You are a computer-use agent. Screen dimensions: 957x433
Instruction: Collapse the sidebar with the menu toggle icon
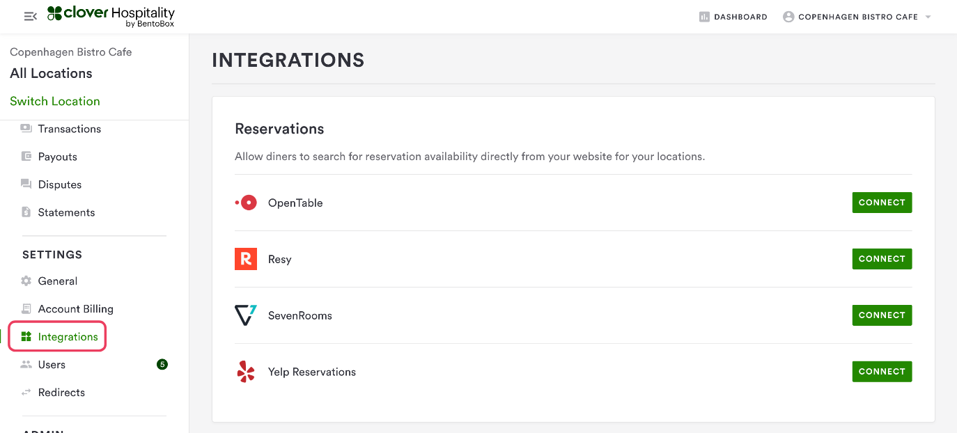pyautogui.click(x=30, y=17)
